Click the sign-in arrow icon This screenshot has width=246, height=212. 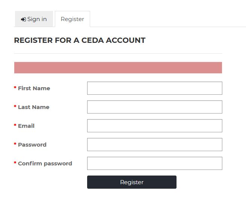tap(23, 19)
